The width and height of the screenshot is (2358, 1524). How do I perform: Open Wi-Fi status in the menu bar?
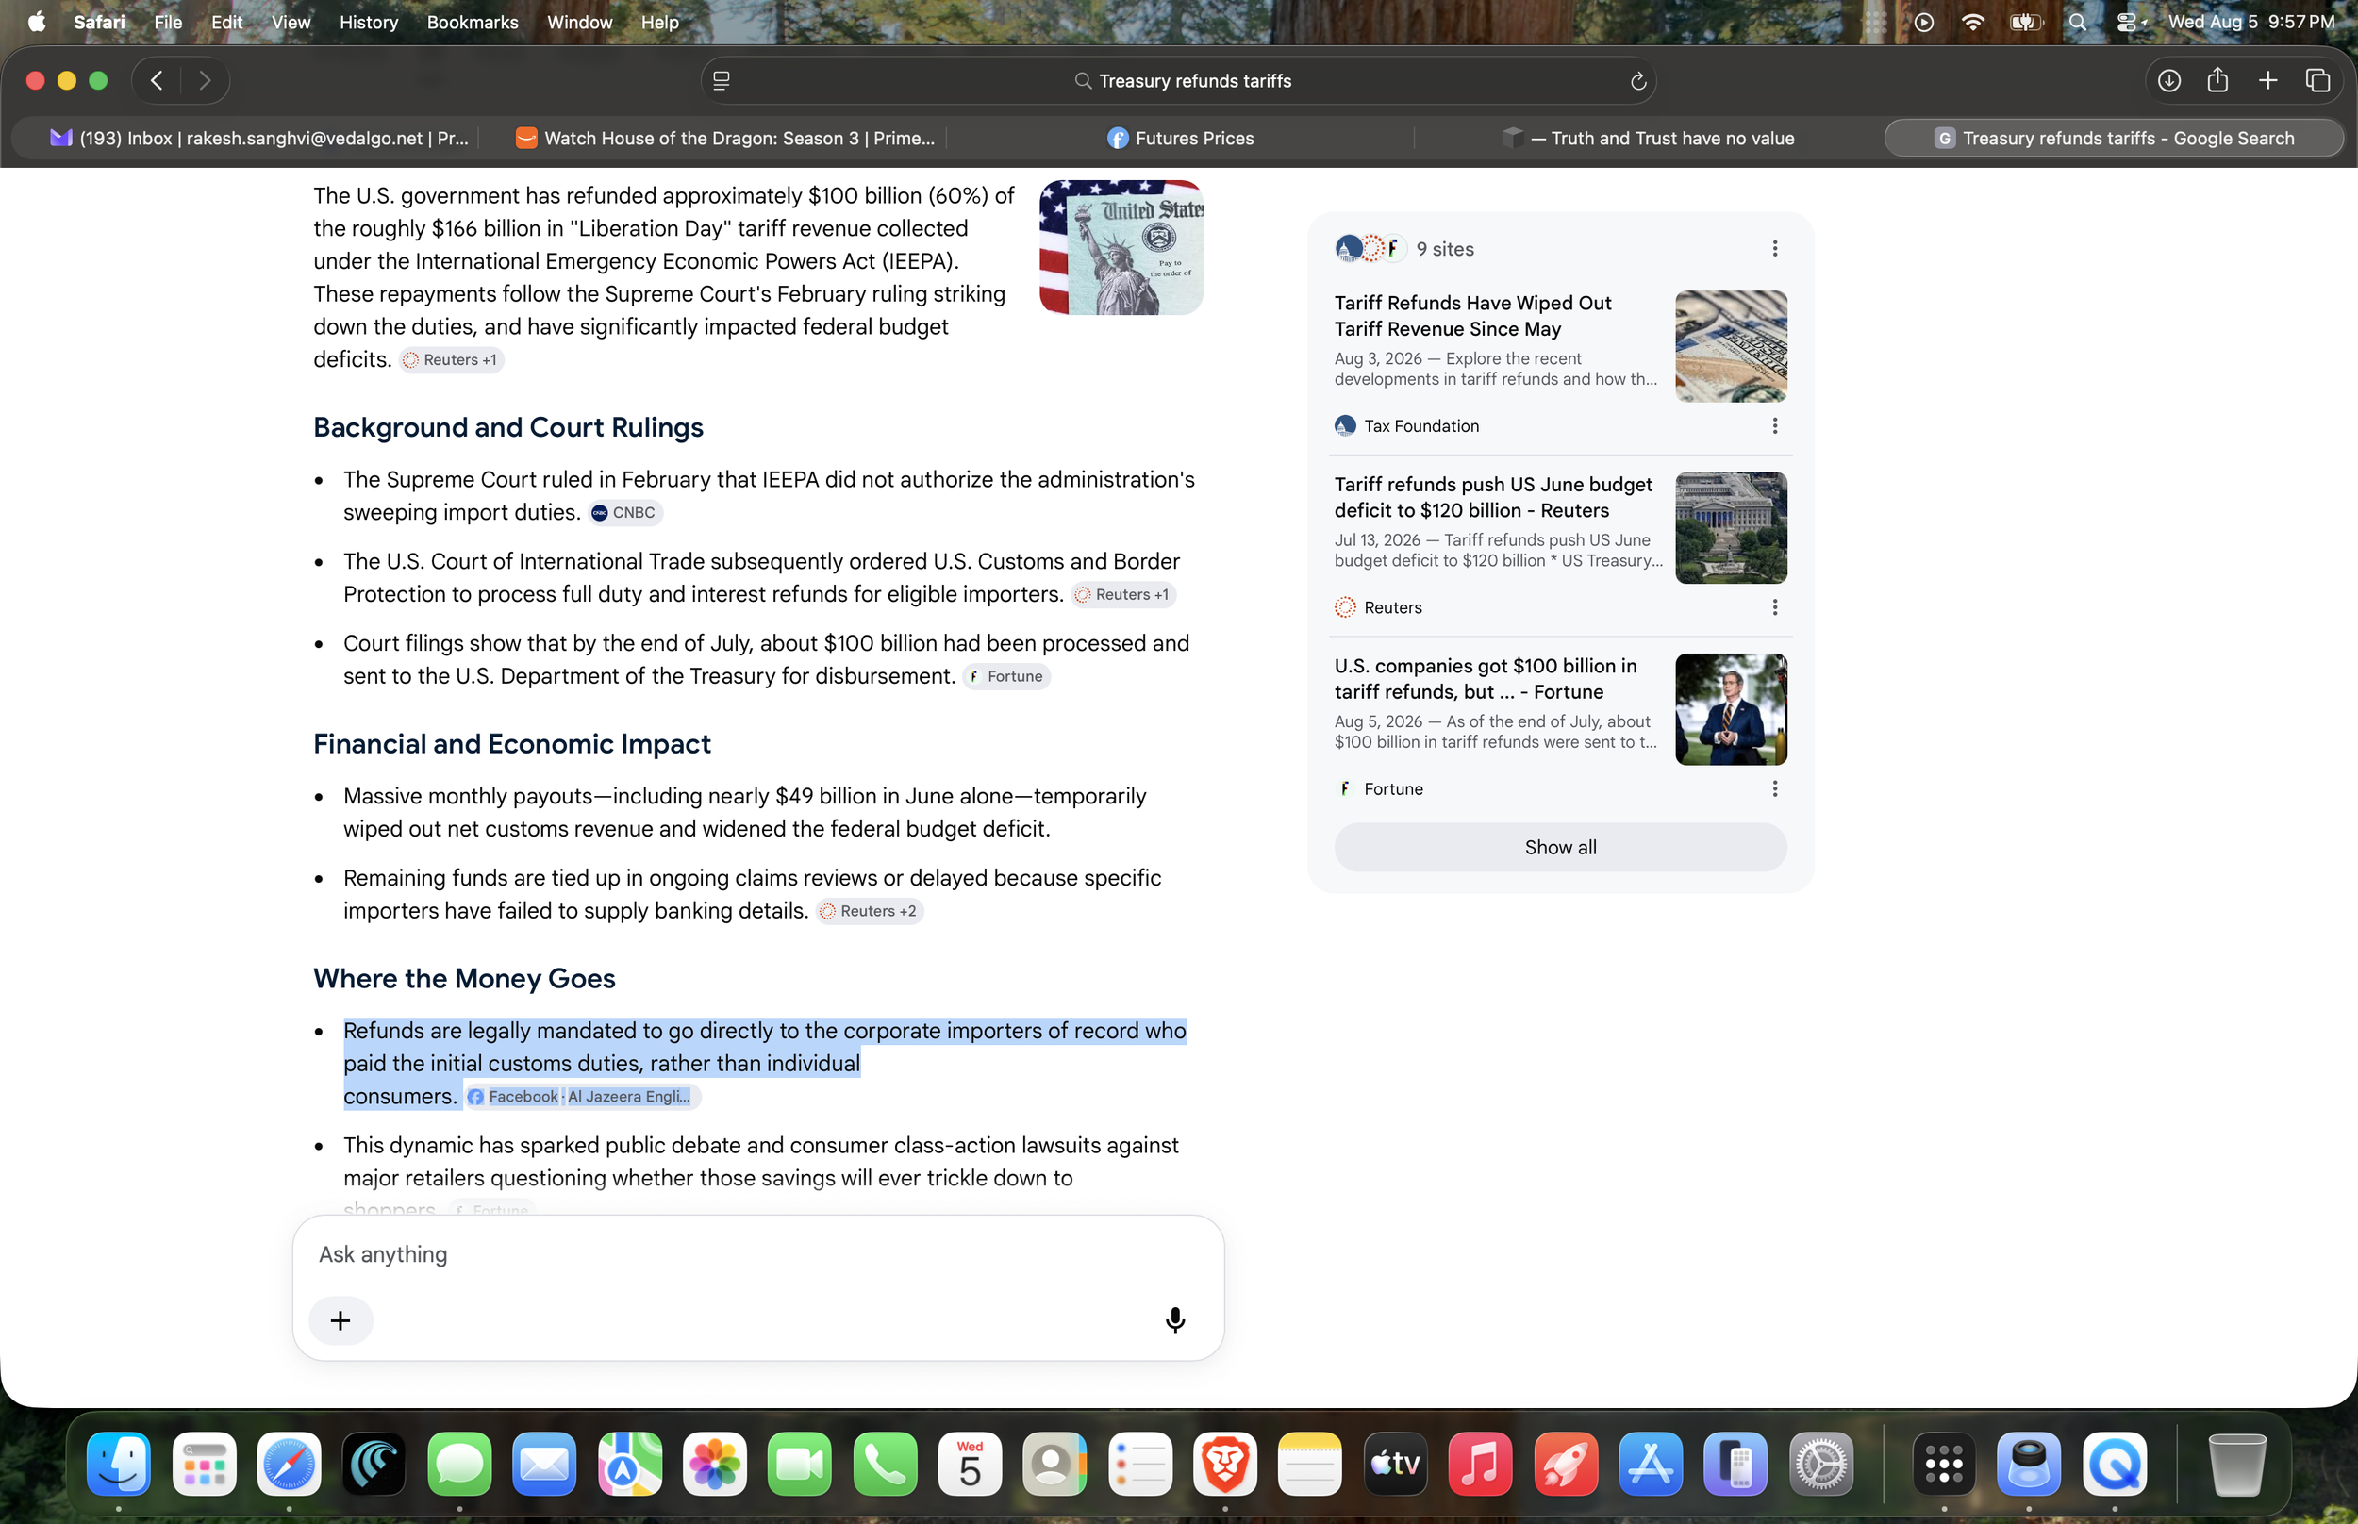(1972, 22)
